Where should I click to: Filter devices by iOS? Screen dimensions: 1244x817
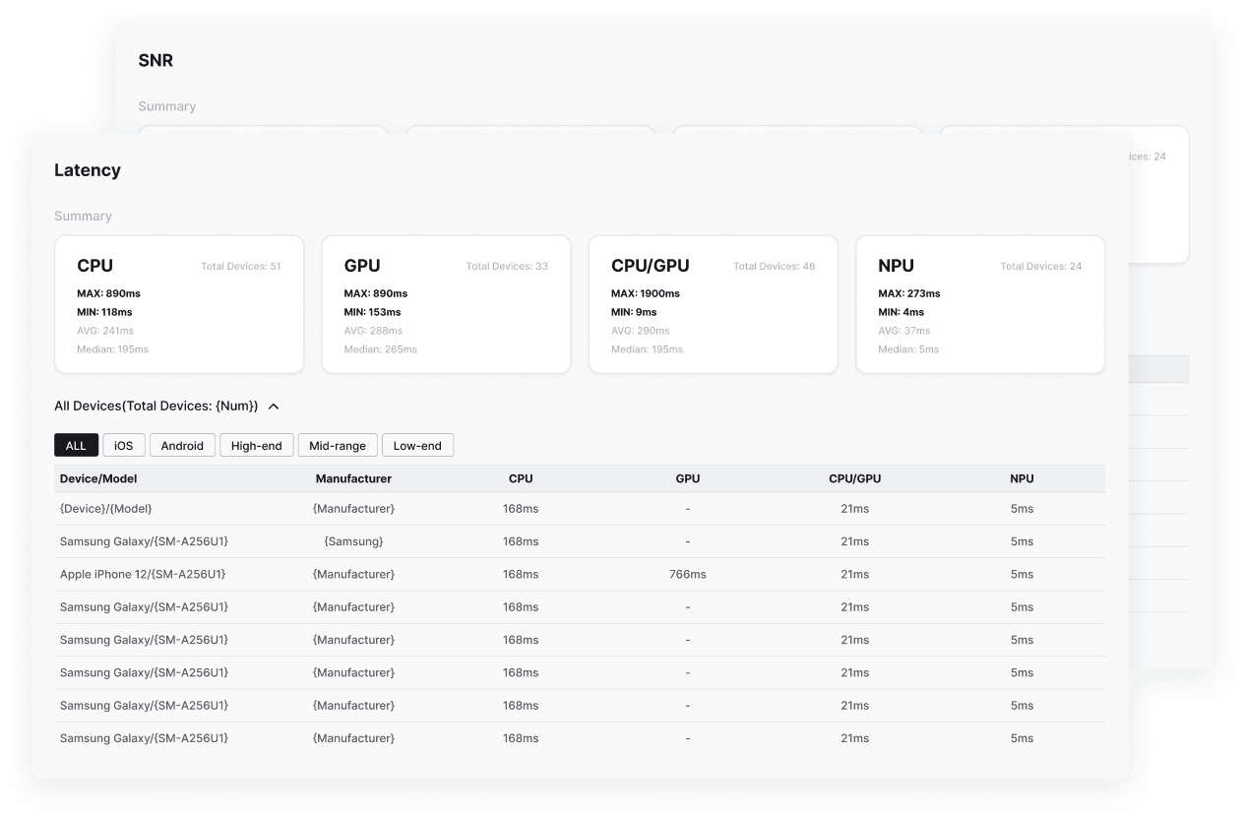[x=123, y=446]
